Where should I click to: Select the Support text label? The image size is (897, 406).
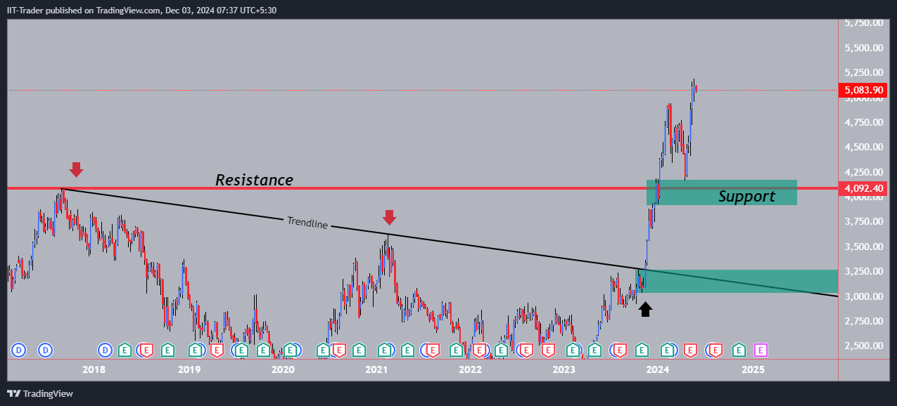pos(746,197)
